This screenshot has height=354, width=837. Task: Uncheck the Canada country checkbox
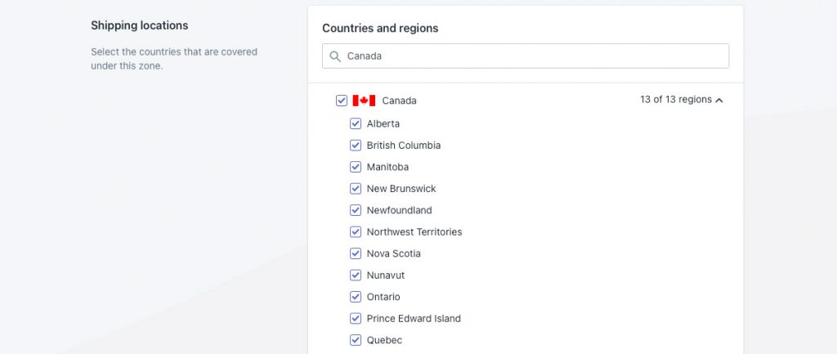click(342, 101)
